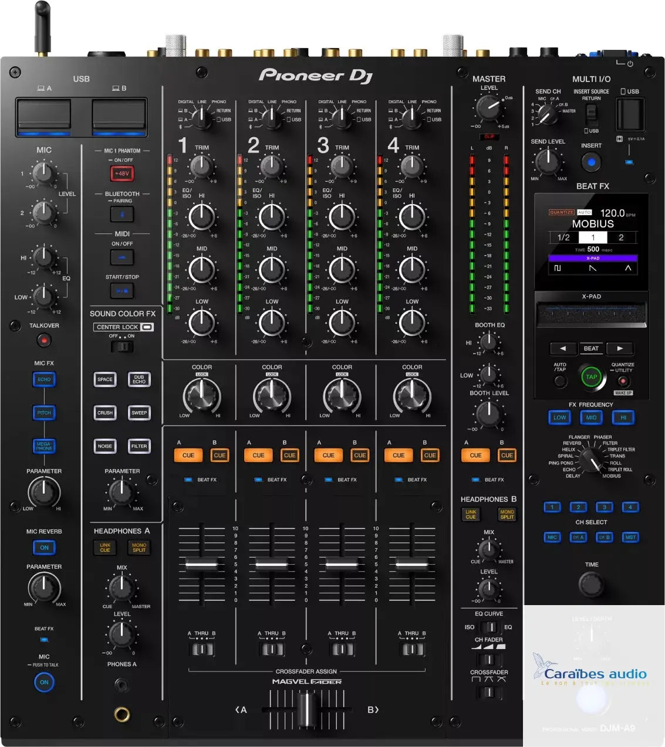The image size is (665, 747).
Task: Click the Beat right arrow button
Action: click(x=620, y=348)
